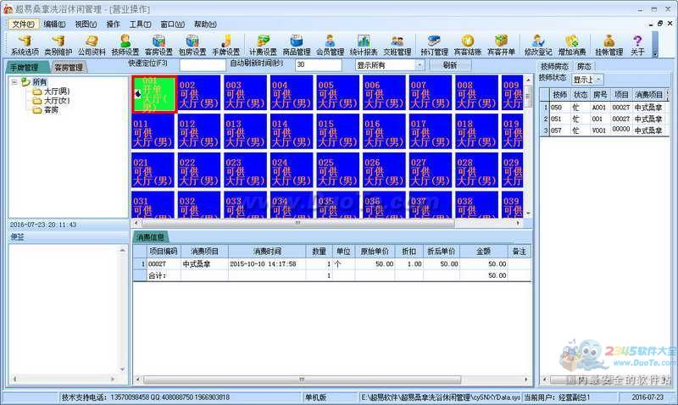Image resolution: width=678 pixels, height=405 pixels.
Task: Open 预订管理 in the toolbar
Action: pyautogui.click(x=434, y=46)
